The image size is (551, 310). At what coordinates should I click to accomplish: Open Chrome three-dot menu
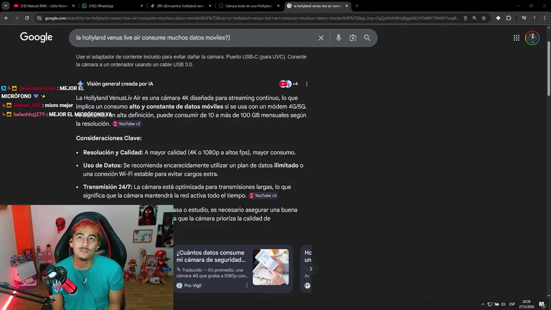click(x=545, y=18)
